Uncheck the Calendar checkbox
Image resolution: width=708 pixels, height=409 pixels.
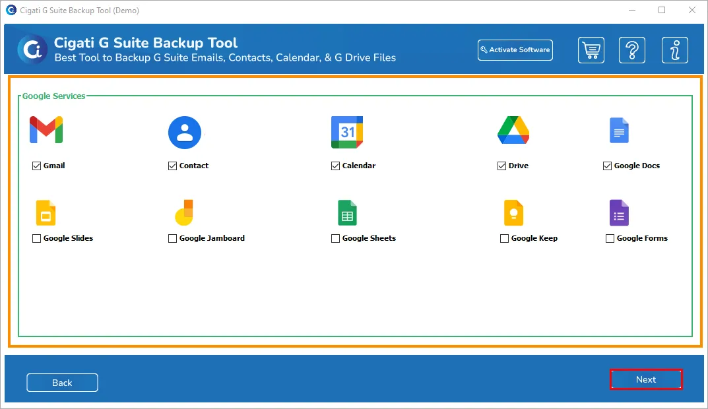tap(335, 166)
